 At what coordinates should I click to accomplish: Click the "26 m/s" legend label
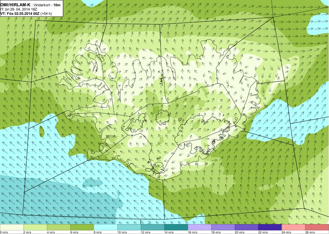tap(310, 232)
